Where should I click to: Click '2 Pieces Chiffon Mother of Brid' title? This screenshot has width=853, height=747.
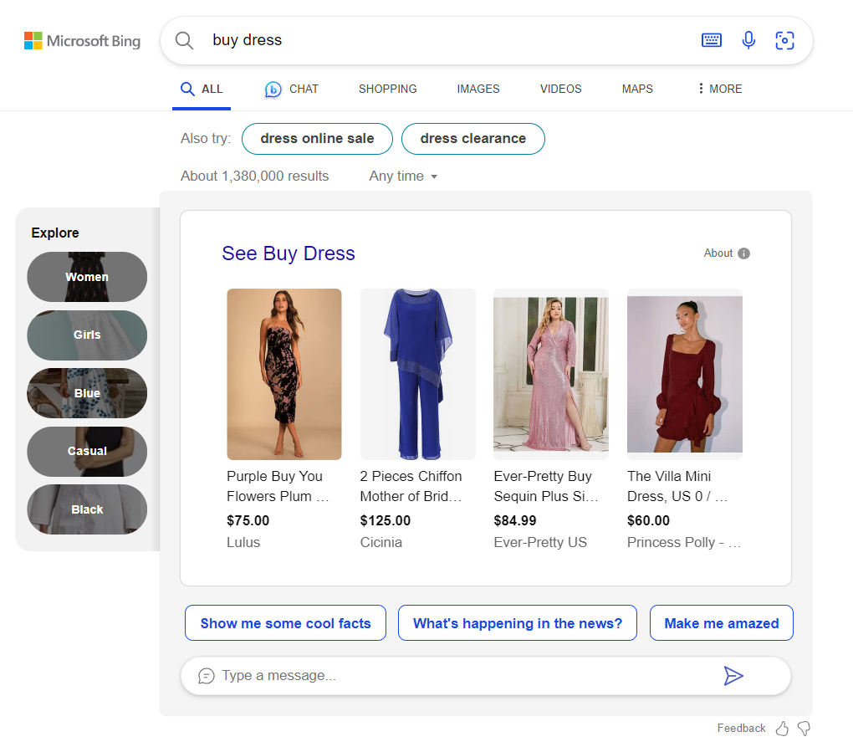click(411, 486)
